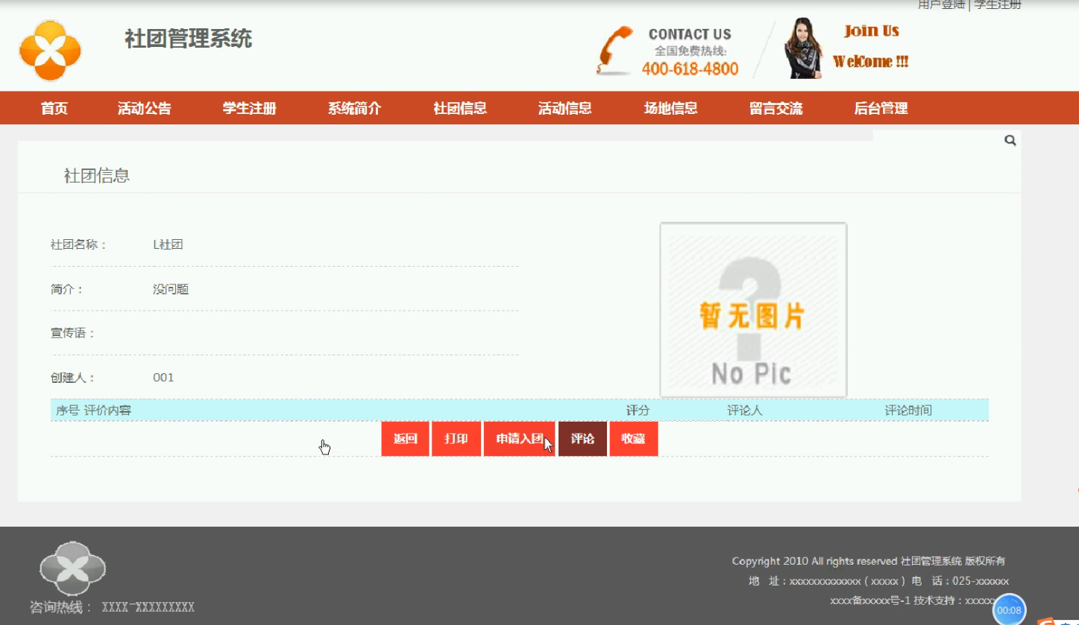Viewport: 1079px width, 625px height.
Task: Click the CONTACT US header text
Action: [x=690, y=34]
